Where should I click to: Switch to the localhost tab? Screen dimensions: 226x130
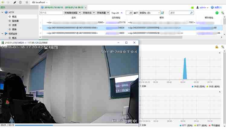pyautogui.click(x=40, y=2)
